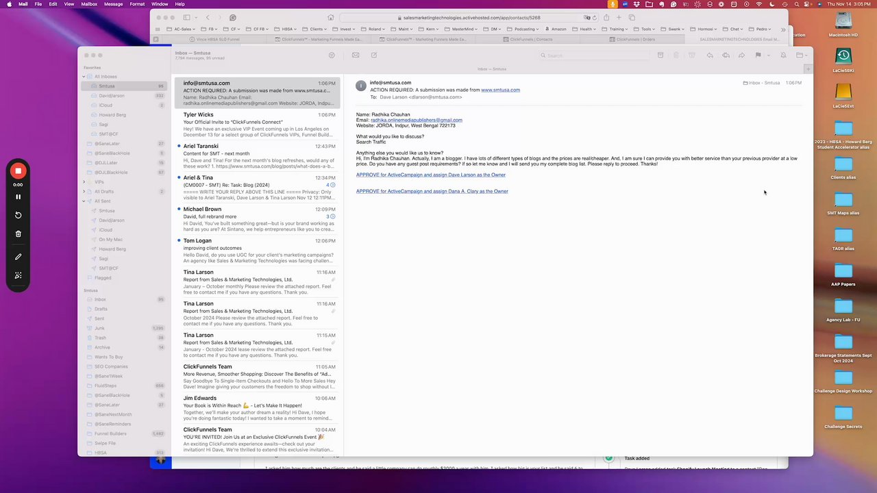Flag the selected message

coord(758,55)
